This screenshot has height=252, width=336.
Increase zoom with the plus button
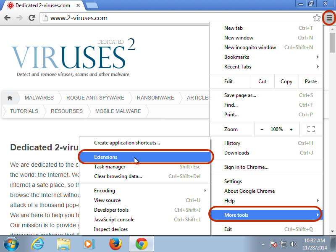coord(291,129)
